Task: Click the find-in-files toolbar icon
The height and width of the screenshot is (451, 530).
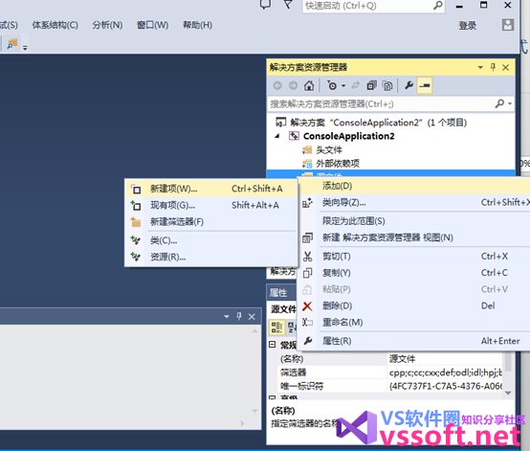Action: tap(12, 44)
